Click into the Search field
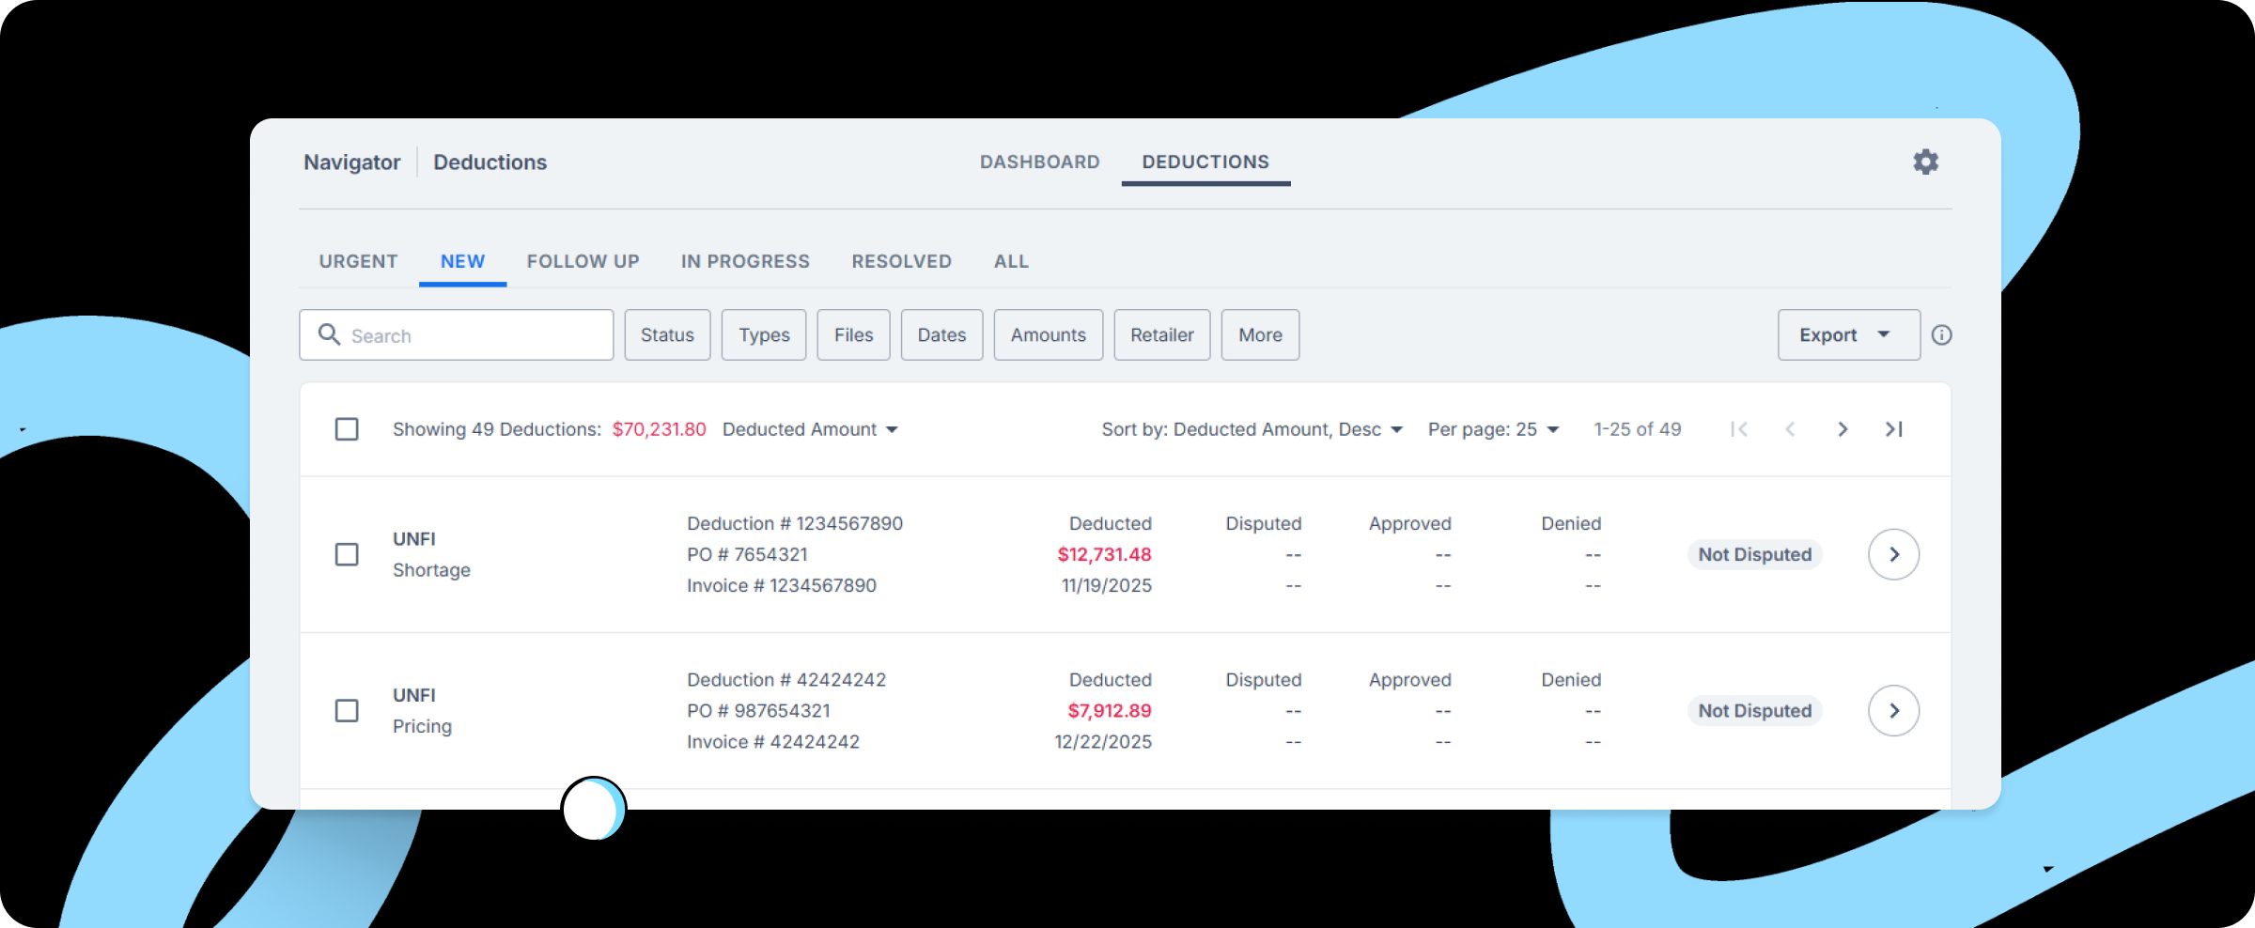This screenshot has width=2255, height=928. tap(457, 335)
